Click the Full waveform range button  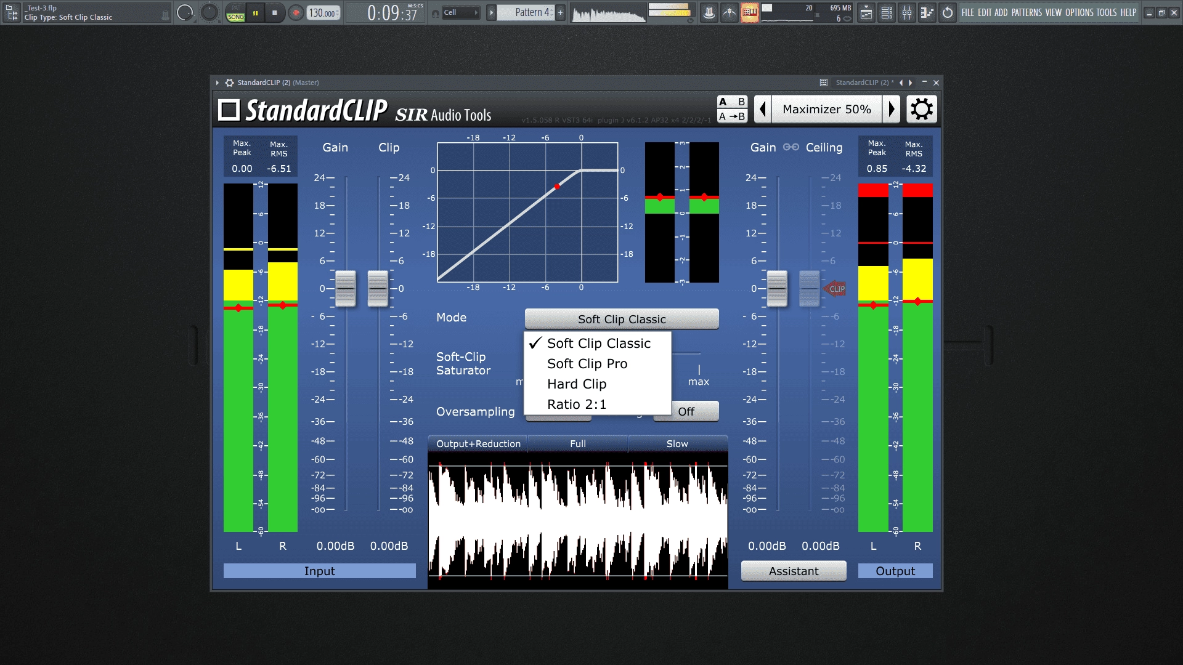click(x=578, y=444)
